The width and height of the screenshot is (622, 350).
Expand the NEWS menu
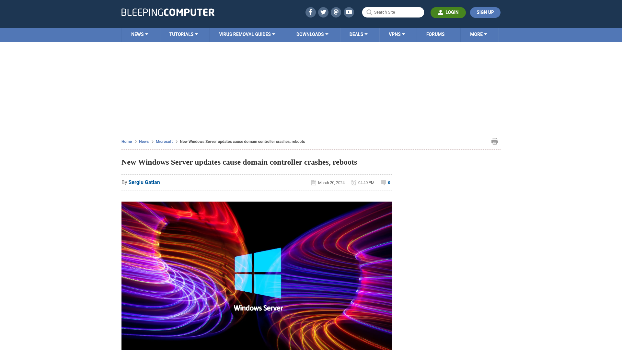140,34
